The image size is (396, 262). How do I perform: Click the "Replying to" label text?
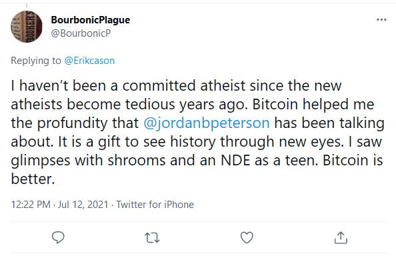(x=36, y=61)
